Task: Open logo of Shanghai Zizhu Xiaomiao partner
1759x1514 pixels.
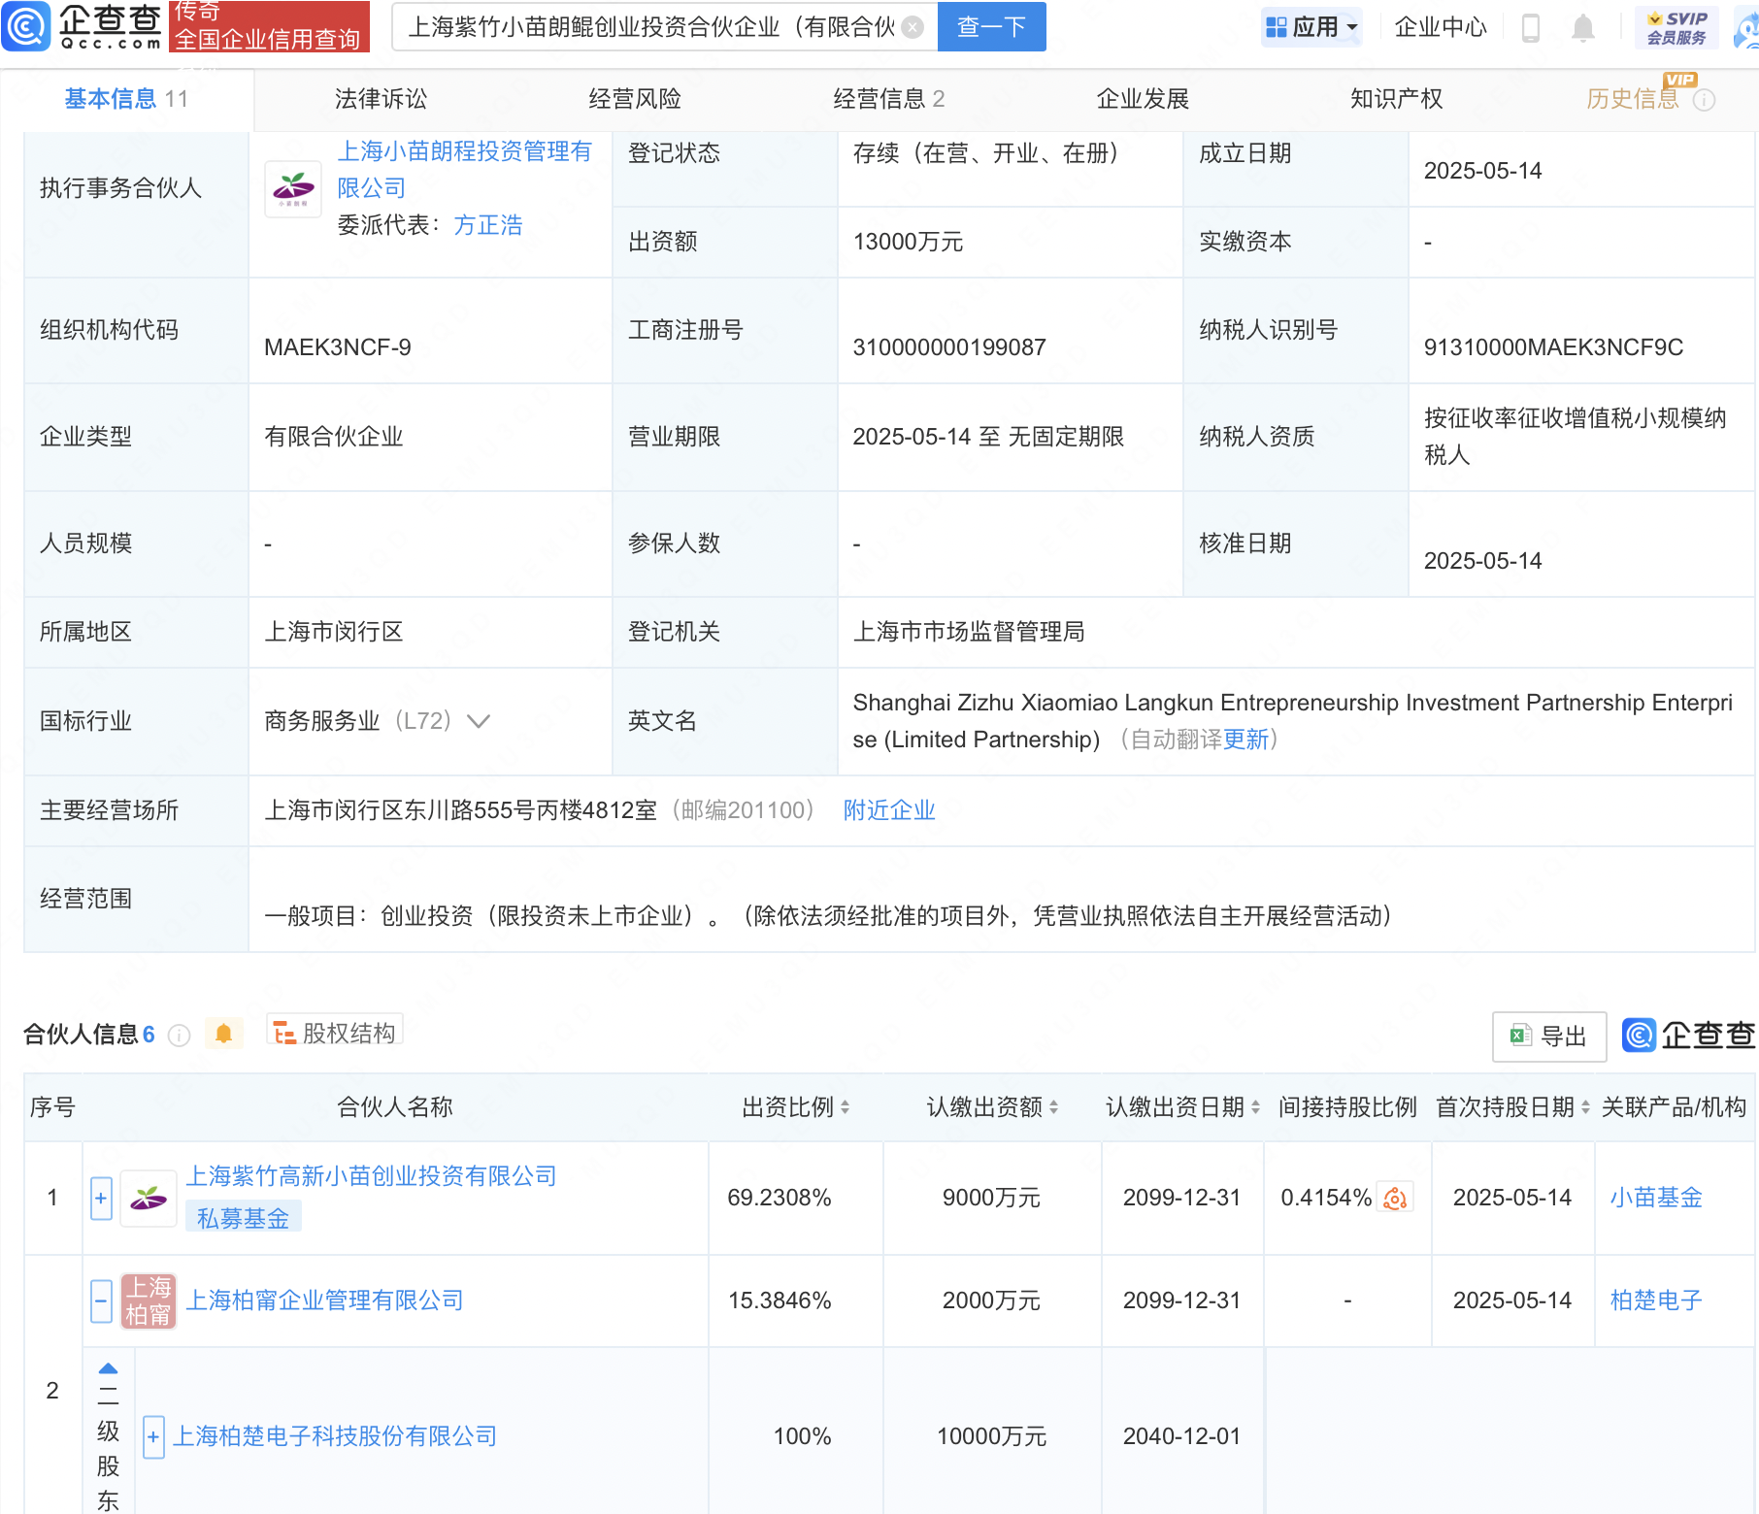Action: coord(149,1198)
